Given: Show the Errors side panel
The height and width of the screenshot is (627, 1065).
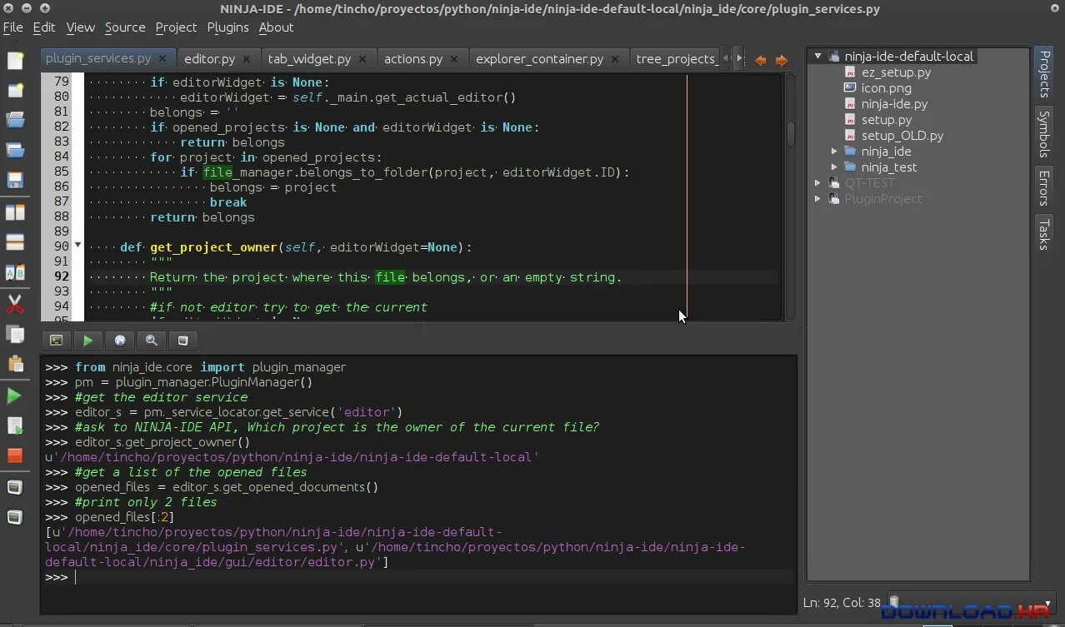Looking at the screenshot, I should (1043, 187).
